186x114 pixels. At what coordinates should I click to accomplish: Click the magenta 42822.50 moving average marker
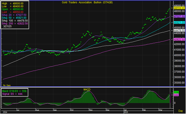point(179,39)
